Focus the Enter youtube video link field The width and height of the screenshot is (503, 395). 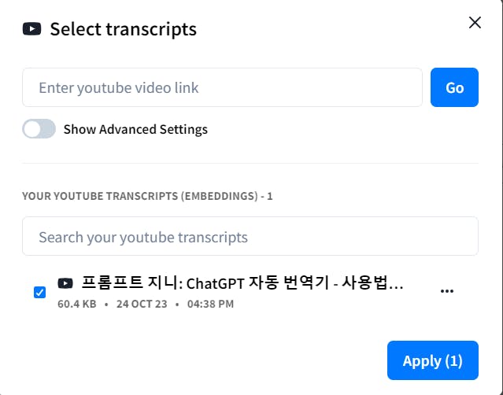[x=222, y=87]
